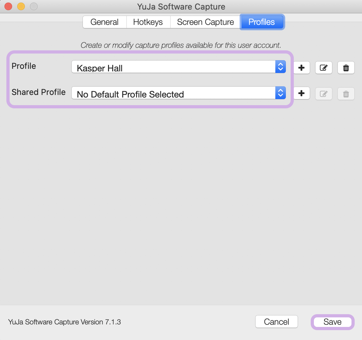This screenshot has height=340, width=362.
Task: Click the YuJa Software Capture Version 7.1.3 text
Action: [x=64, y=322]
